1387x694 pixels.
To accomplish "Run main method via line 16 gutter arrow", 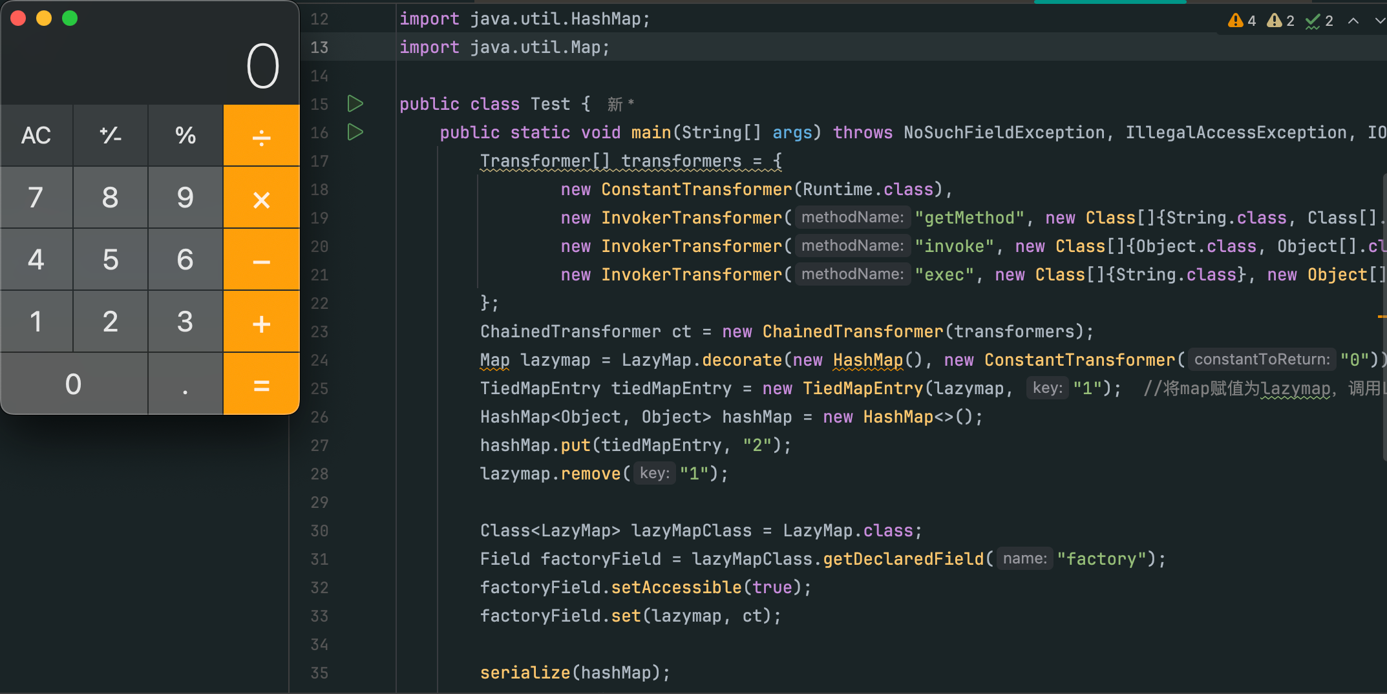I will point(355,132).
